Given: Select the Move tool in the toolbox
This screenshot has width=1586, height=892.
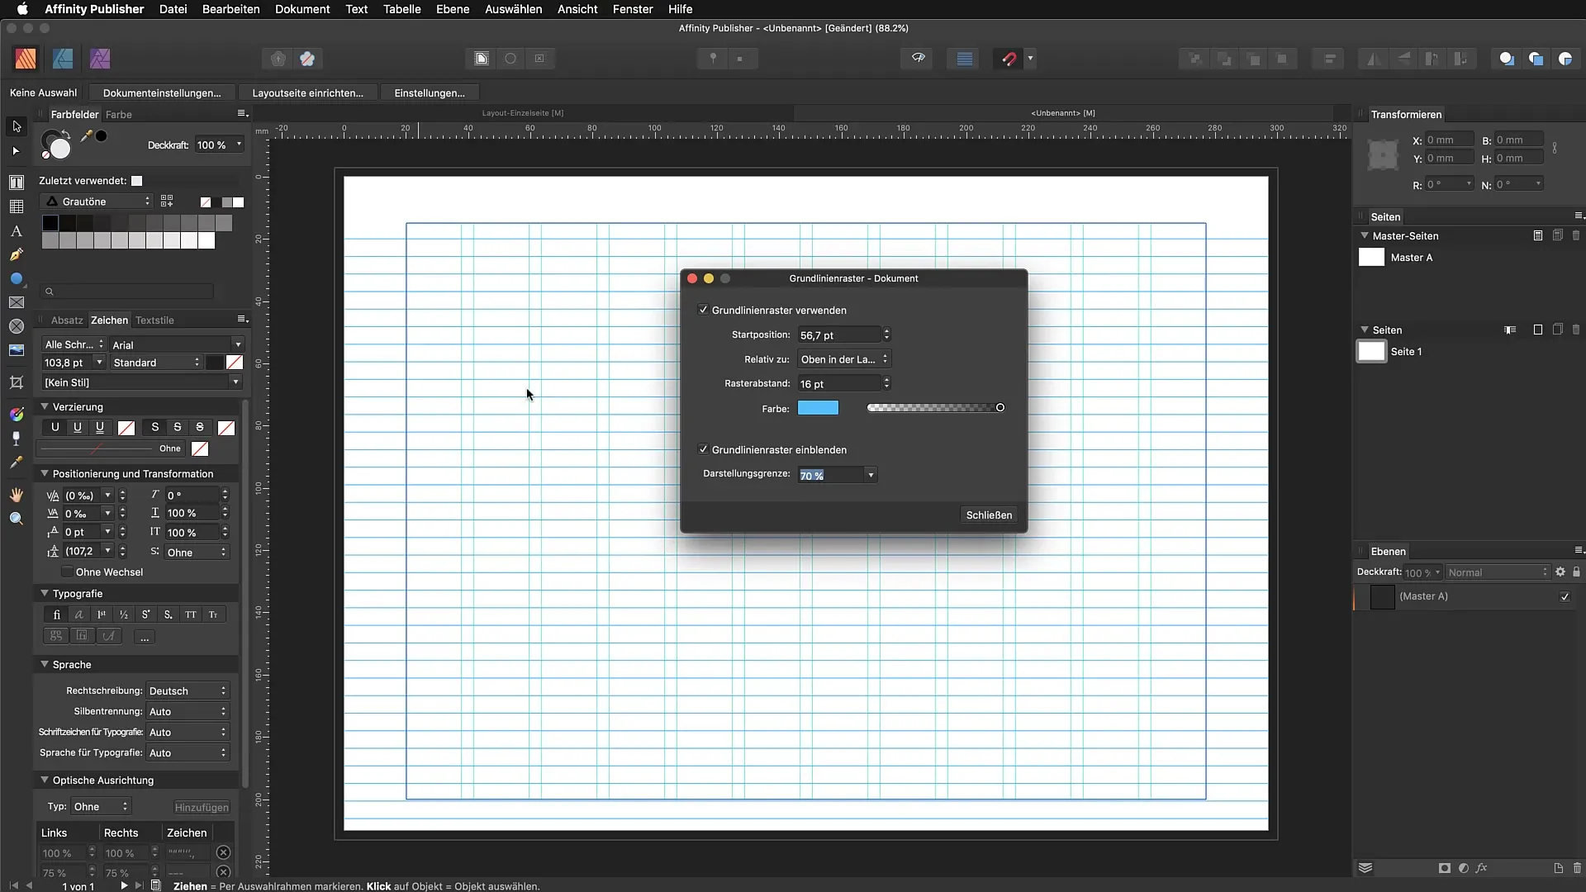Looking at the screenshot, I should 17,126.
